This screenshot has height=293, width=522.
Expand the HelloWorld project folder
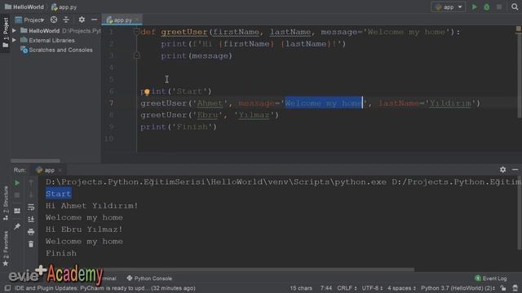[15, 31]
